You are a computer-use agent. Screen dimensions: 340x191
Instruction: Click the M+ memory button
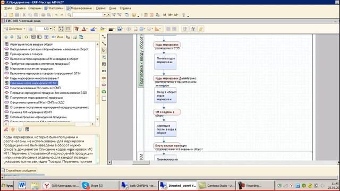(x=171, y=15)
